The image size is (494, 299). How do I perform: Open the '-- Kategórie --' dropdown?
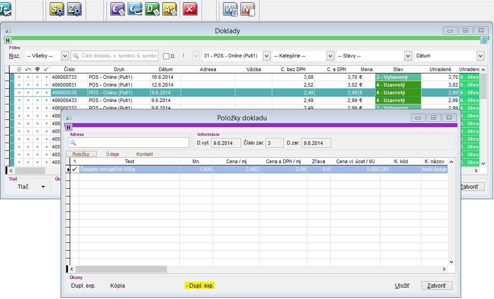click(x=330, y=56)
